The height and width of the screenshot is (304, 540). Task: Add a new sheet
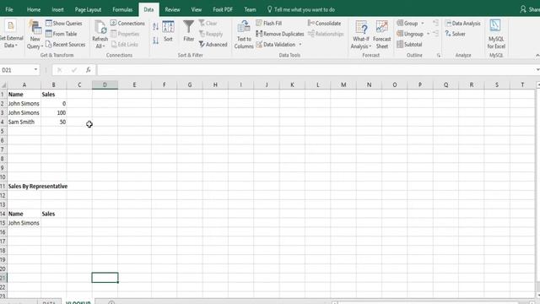pyautogui.click(x=111, y=302)
